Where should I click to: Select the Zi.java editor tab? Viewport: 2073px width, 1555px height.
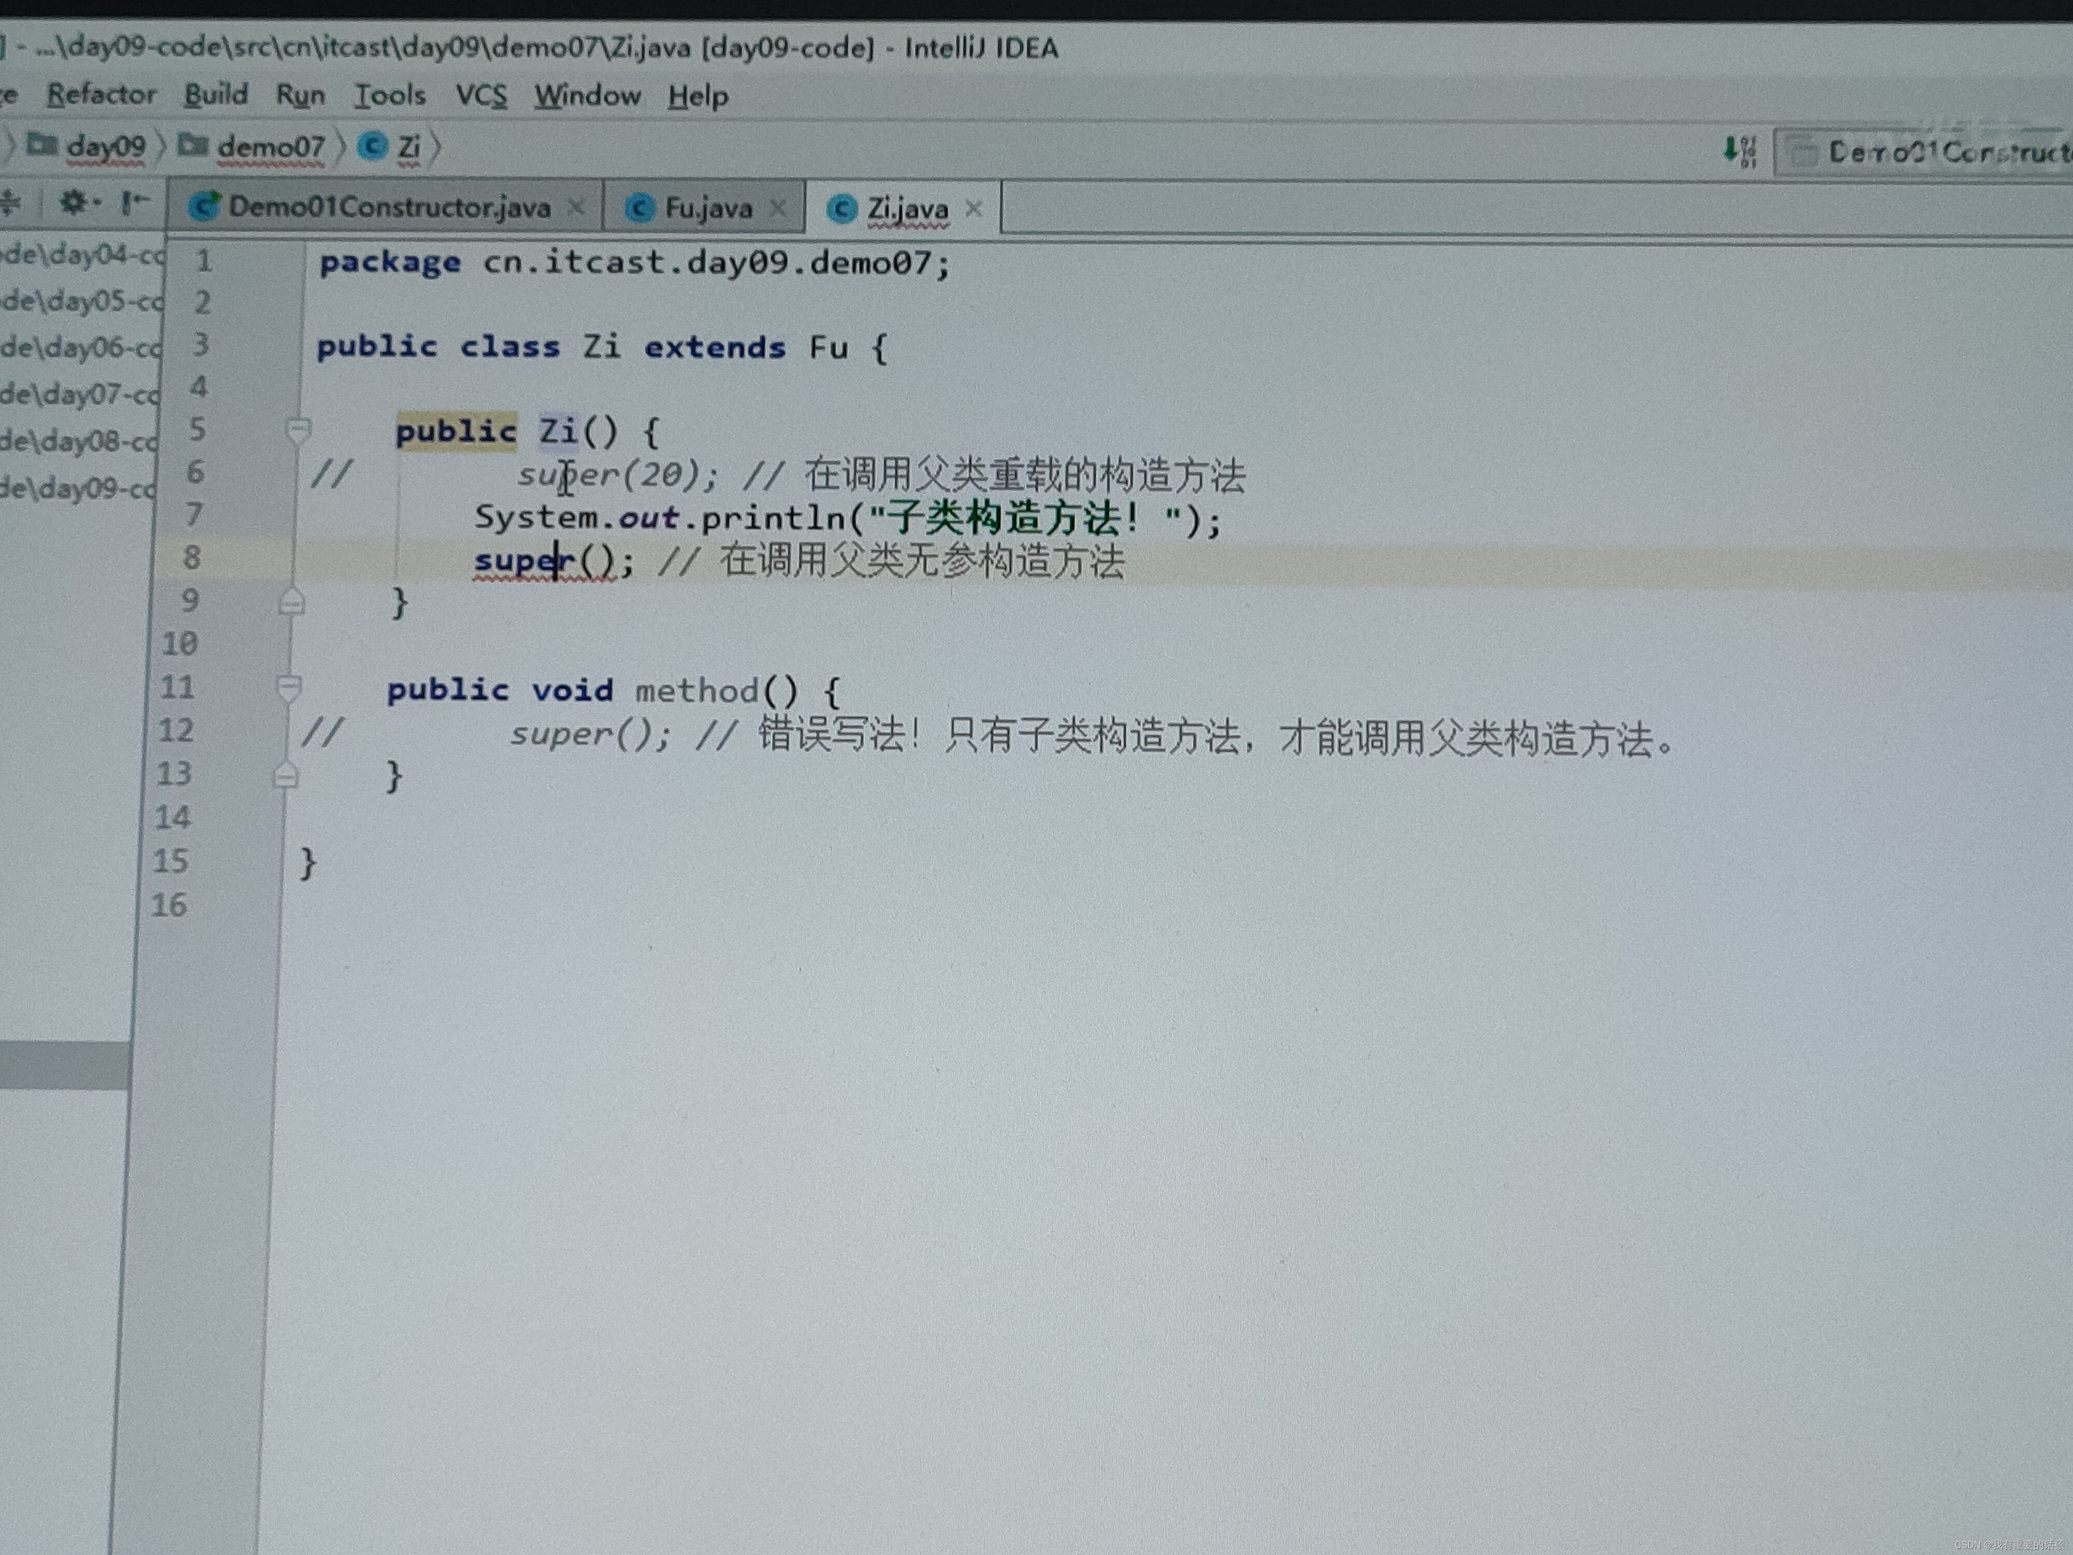(907, 209)
